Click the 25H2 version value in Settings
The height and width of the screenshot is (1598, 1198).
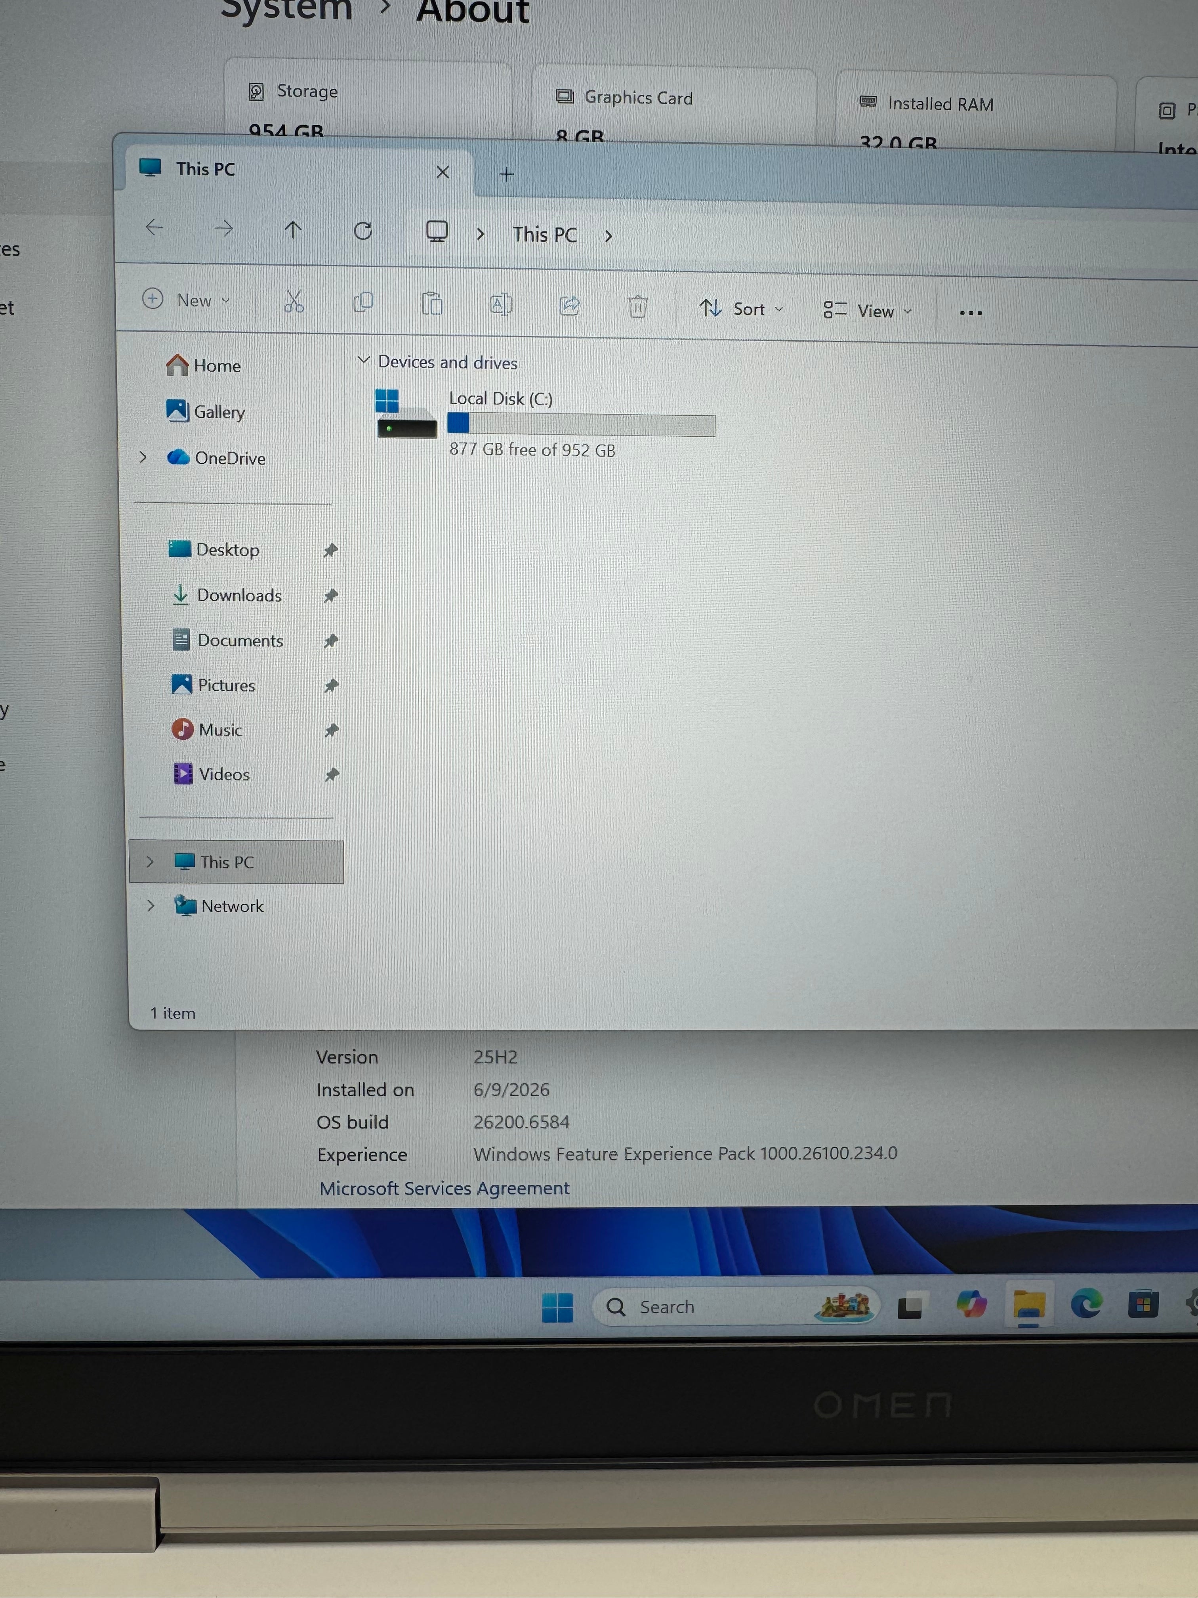click(495, 1057)
